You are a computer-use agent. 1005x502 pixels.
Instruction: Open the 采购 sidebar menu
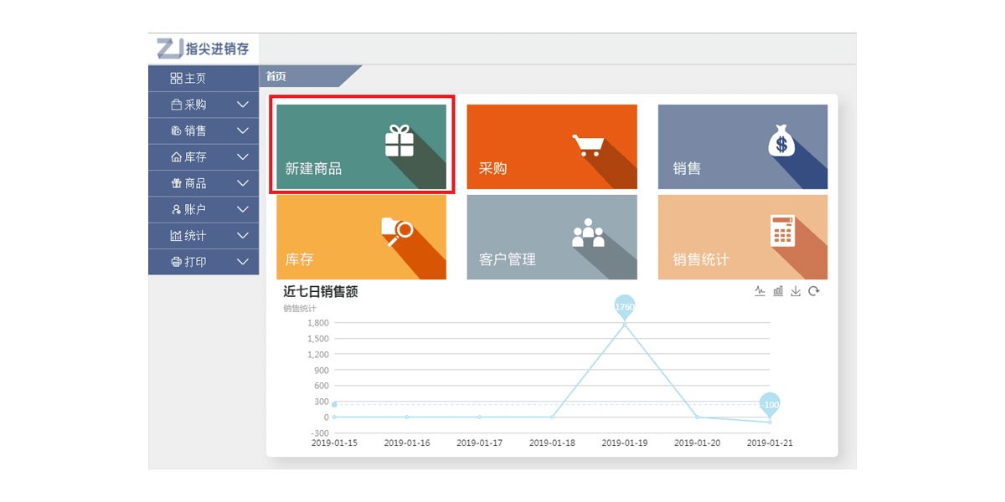[x=204, y=105]
